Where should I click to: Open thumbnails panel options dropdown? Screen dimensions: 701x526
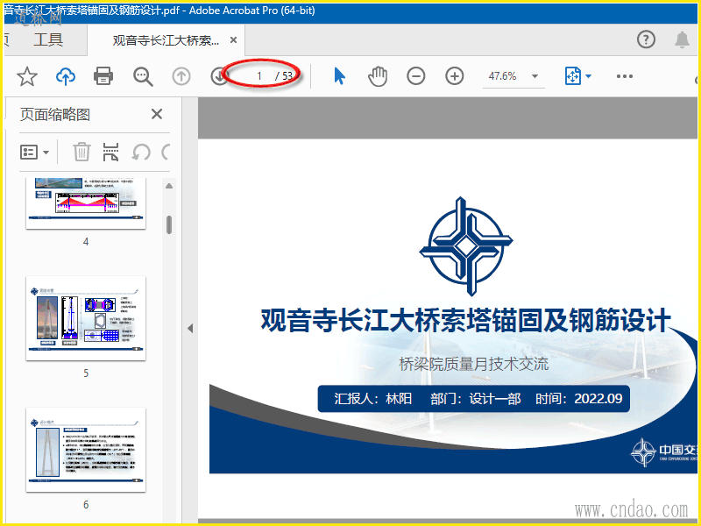34,152
